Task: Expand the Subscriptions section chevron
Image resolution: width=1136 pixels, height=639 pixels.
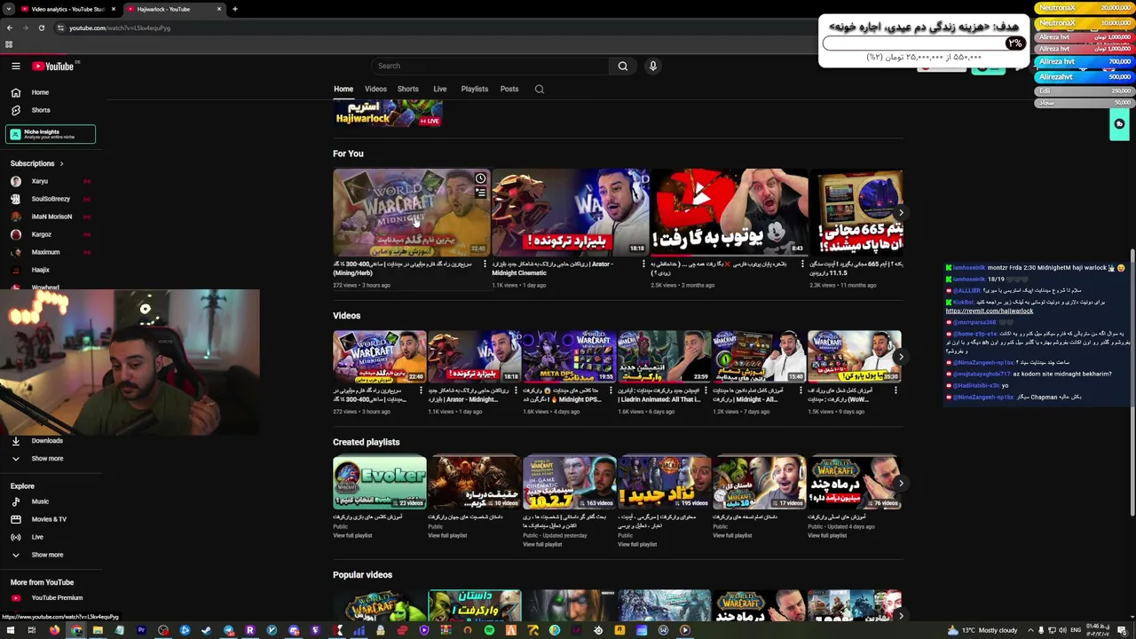Action: 61,163
